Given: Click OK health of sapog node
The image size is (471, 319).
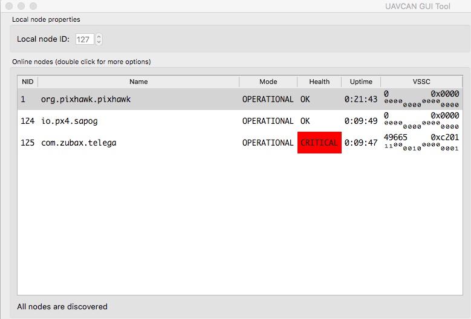Looking at the screenshot, I should point(305,121).
